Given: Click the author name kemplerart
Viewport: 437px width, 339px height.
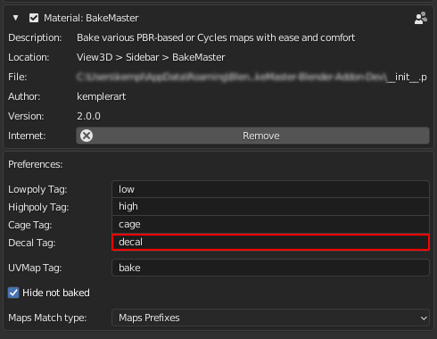Looking at the screenshot, I should [102, 96].
